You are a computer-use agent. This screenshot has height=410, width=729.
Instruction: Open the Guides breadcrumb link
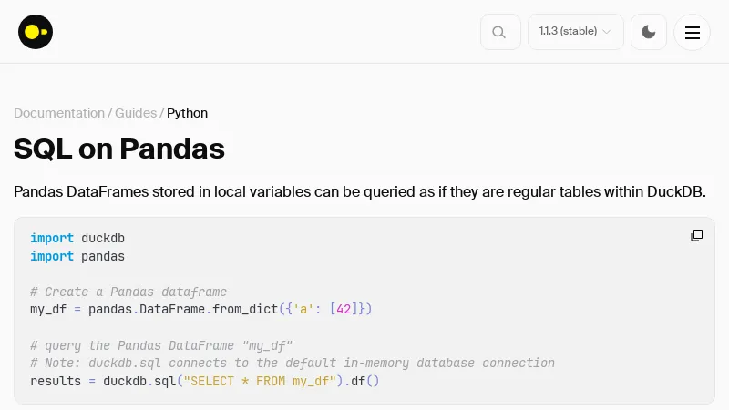pos(136,113)
